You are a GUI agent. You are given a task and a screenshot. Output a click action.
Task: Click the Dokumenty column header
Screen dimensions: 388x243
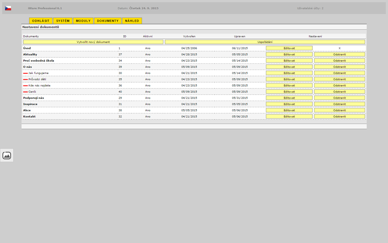[31, 36]
